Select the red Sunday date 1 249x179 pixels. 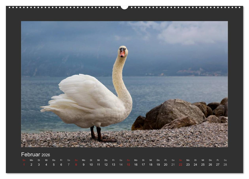24,165
